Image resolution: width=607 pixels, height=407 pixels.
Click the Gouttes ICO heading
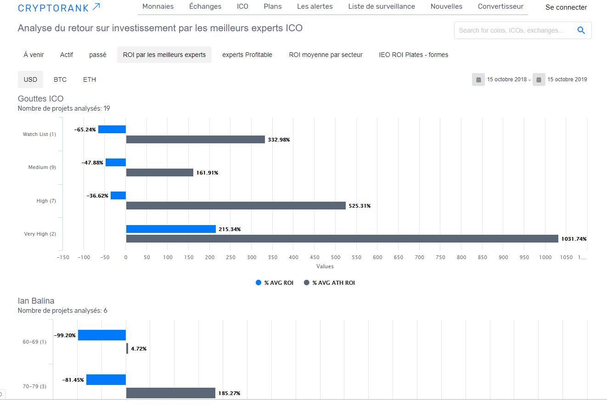click(x=40, y=99)
